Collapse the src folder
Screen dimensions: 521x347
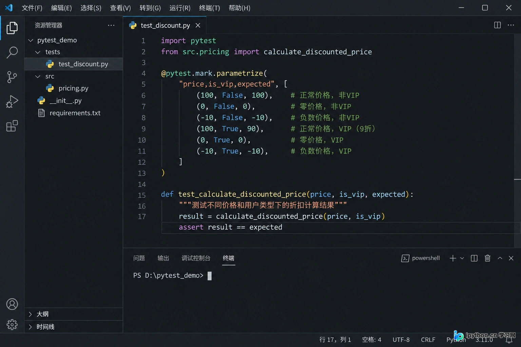point(38,77)
